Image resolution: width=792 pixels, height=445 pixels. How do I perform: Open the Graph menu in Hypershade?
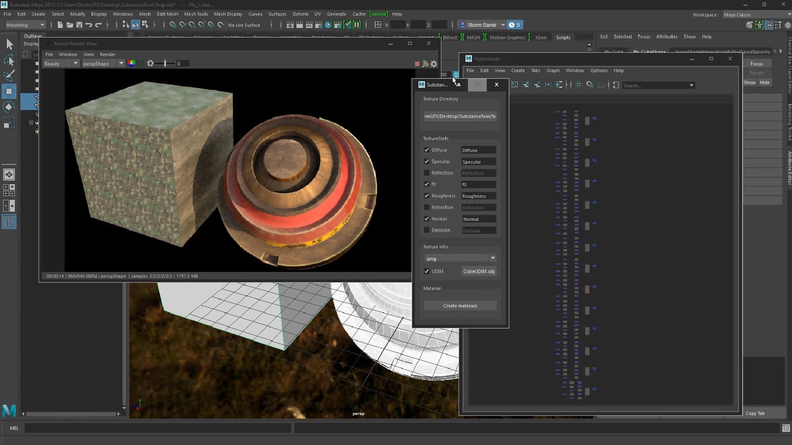(553, 70)
